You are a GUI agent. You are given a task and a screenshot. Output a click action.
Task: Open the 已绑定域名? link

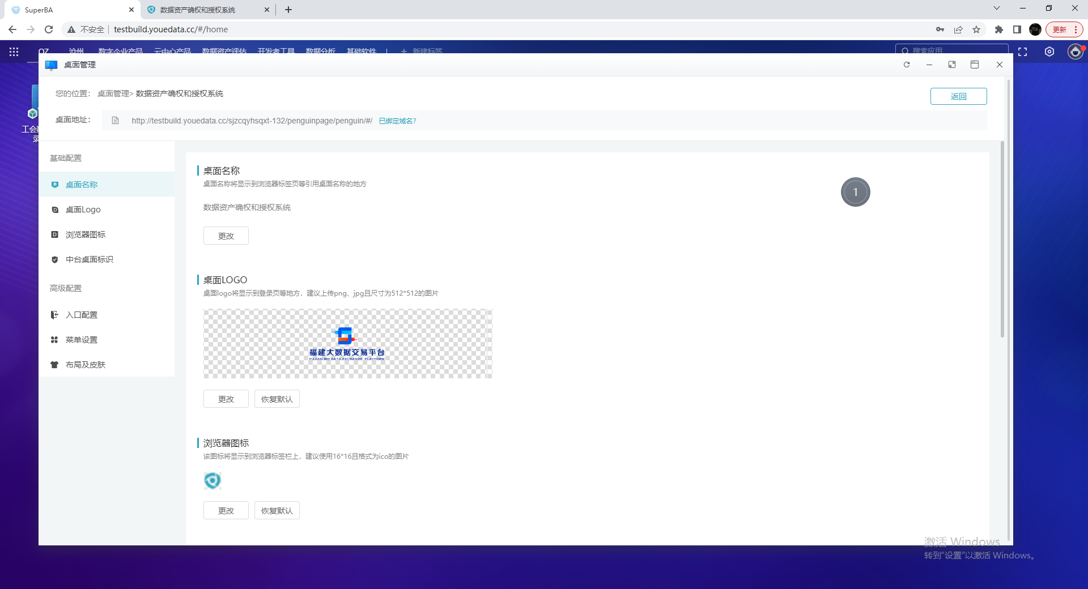(x=397, y=121)
